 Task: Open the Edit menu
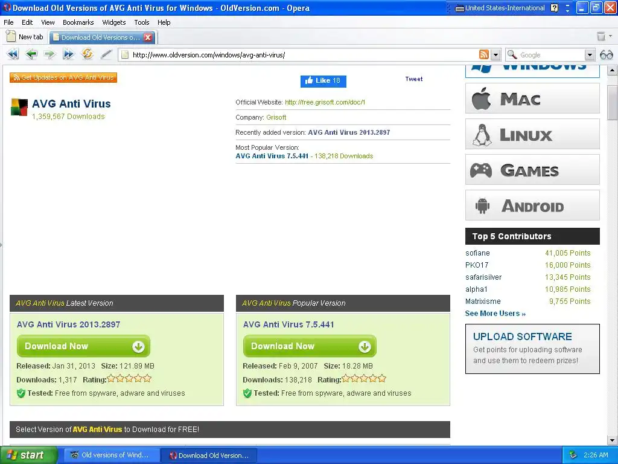[x=27, y=22]
